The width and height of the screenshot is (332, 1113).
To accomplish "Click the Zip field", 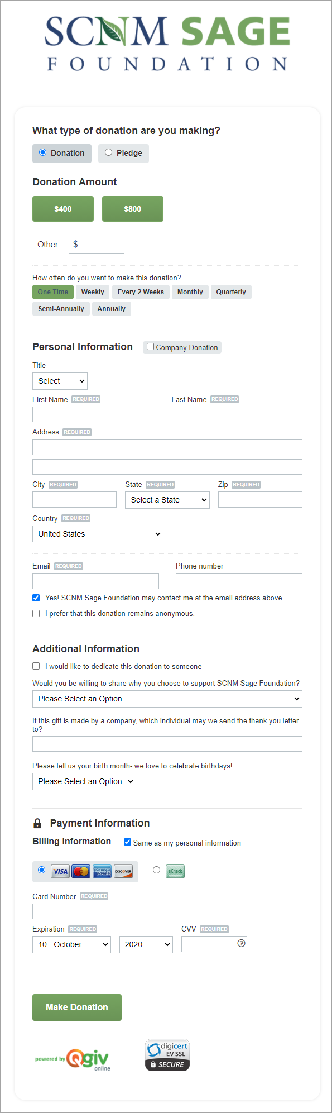I will click(260, 500).
